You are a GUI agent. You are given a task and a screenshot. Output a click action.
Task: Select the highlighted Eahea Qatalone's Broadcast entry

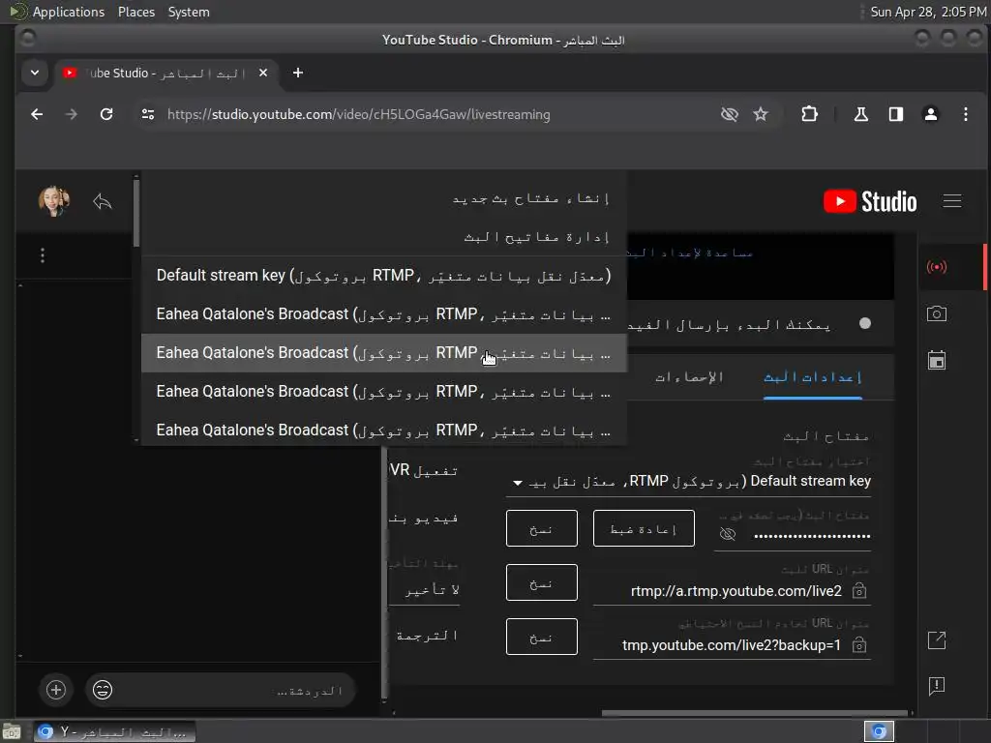coord(384,352)
